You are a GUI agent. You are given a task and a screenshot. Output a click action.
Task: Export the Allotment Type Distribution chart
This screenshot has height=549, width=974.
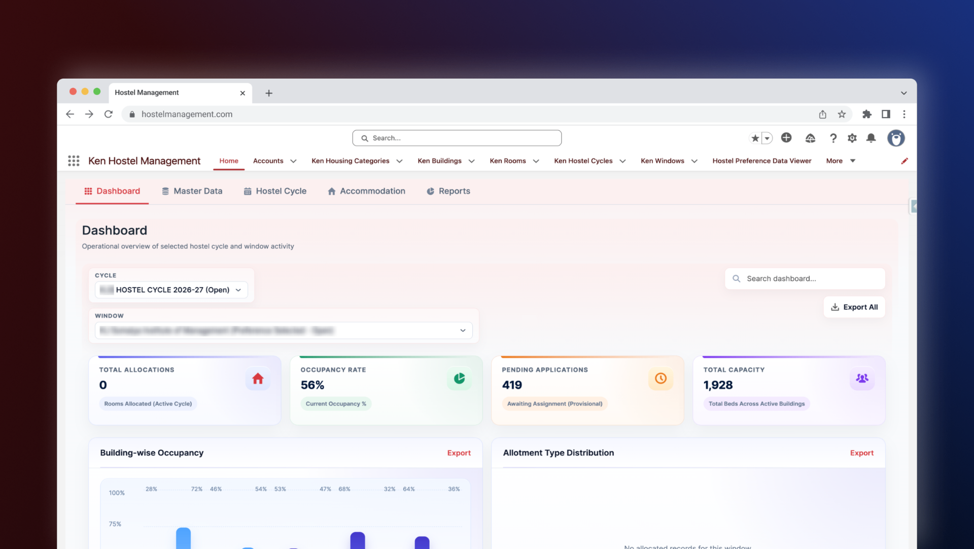tap(861, 453)
